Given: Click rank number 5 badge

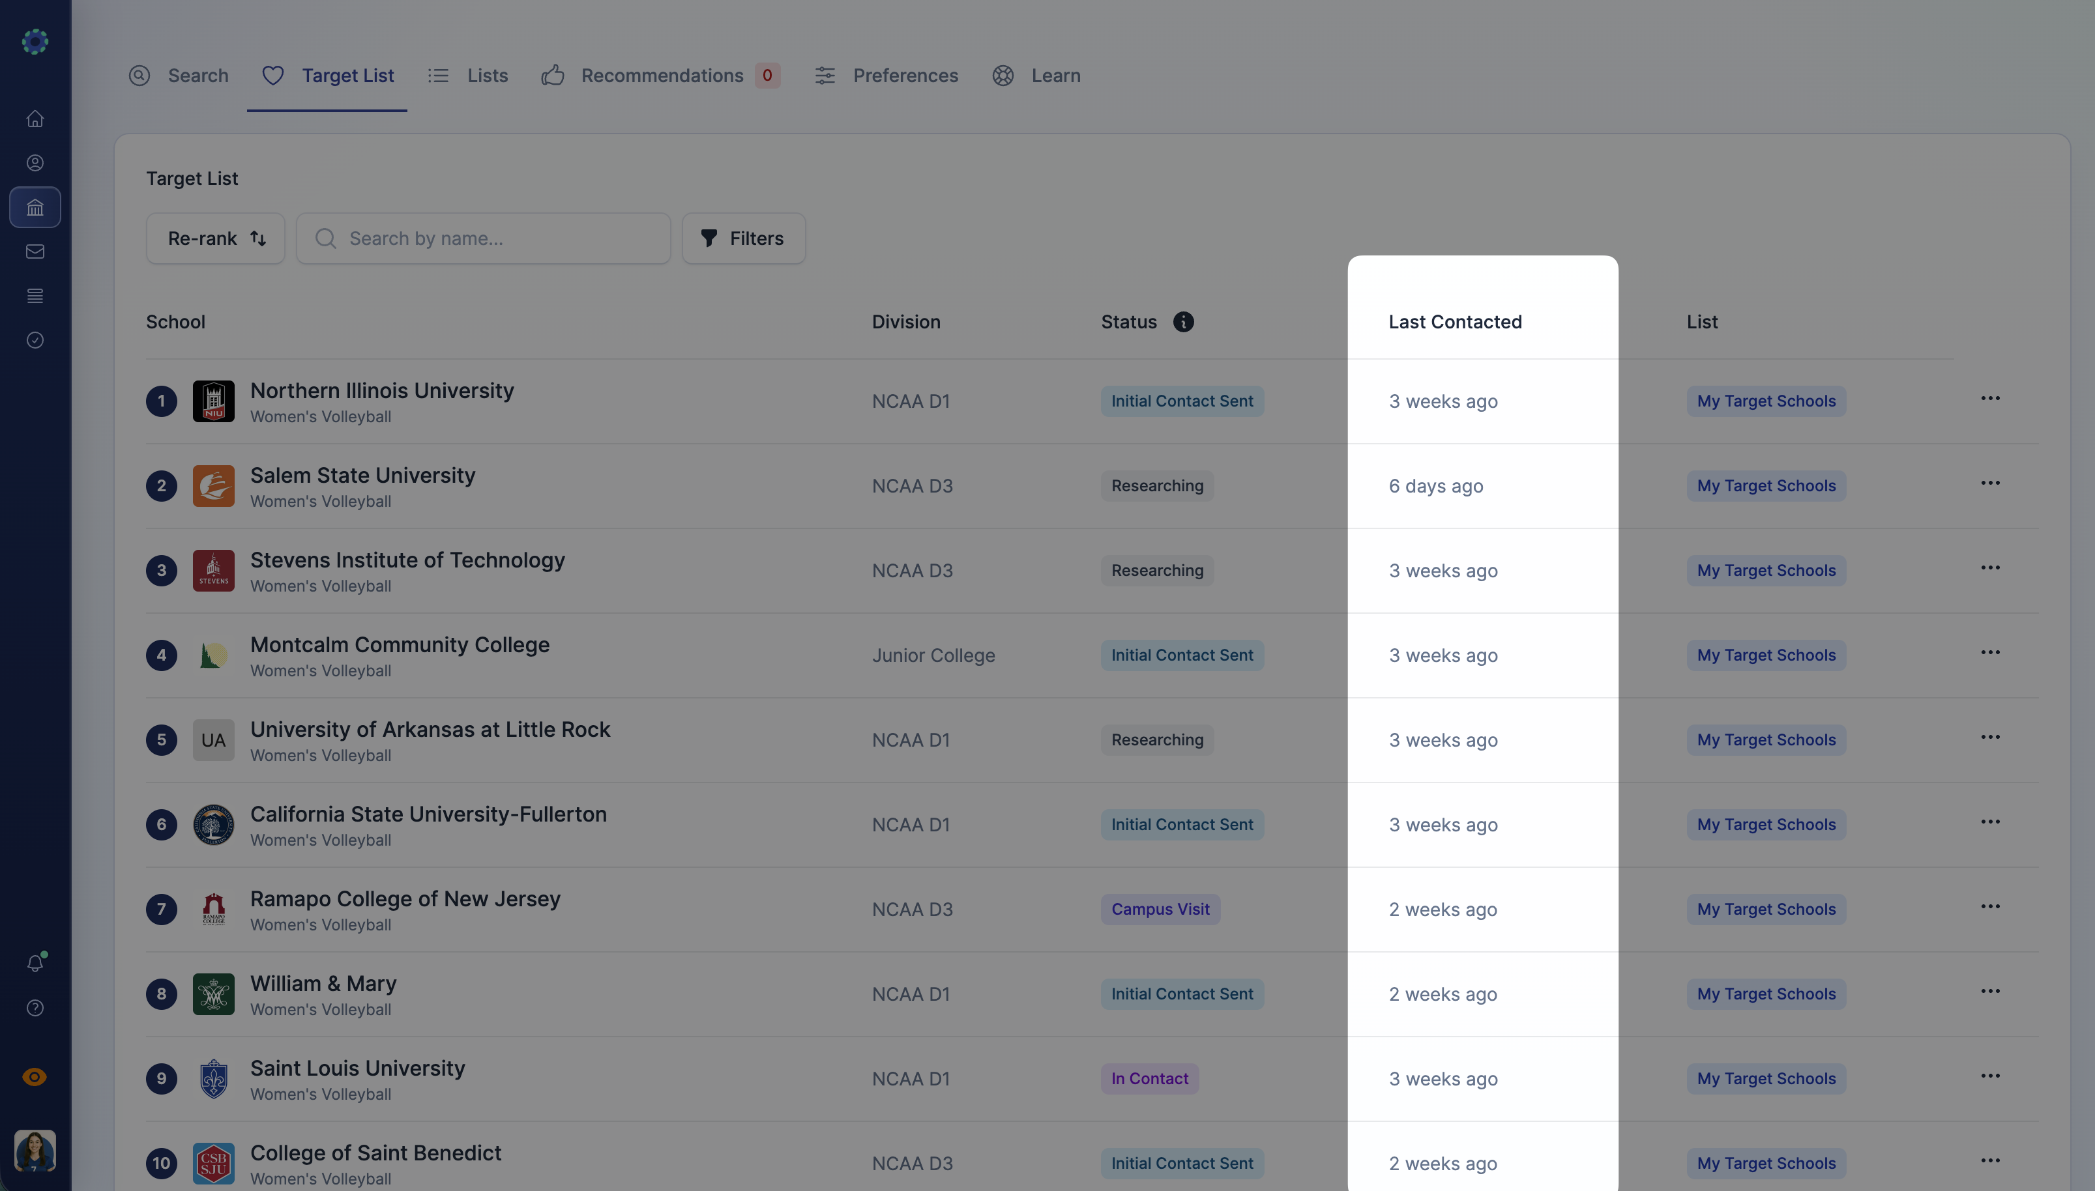Looking at the screenshot, I should click(161, 740).
